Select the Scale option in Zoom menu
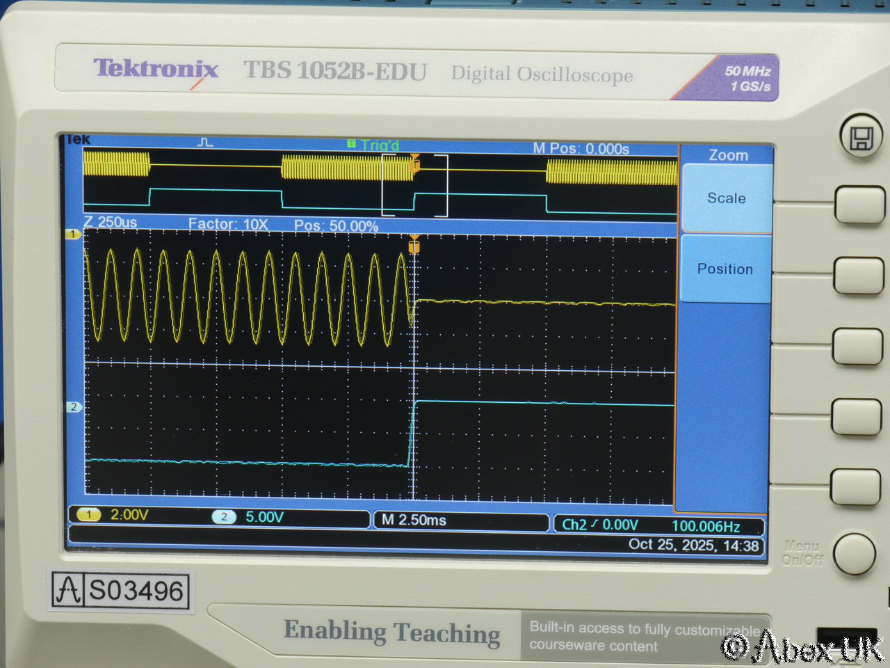The image size is (890, 668). click(726, 198)
